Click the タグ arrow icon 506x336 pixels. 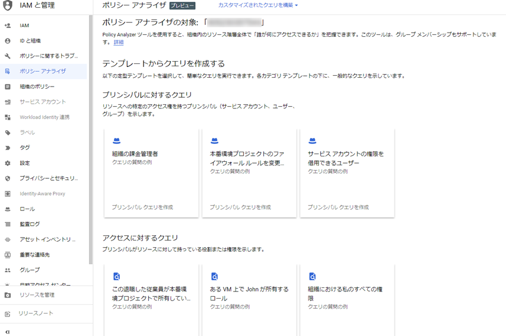coord(8,148)
